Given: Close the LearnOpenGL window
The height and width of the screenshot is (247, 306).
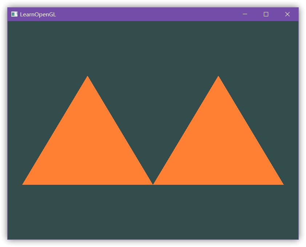Looking at the screenshot, I should [287, 14].
